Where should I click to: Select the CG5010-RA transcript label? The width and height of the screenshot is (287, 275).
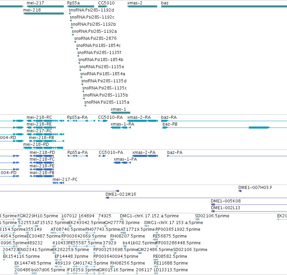[110, 117]
